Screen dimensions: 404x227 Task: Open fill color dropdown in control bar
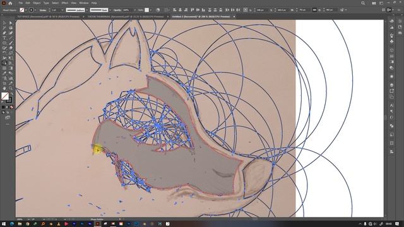(26, 10)
